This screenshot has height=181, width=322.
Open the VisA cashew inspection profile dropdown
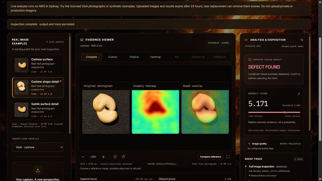click(38, 147)
